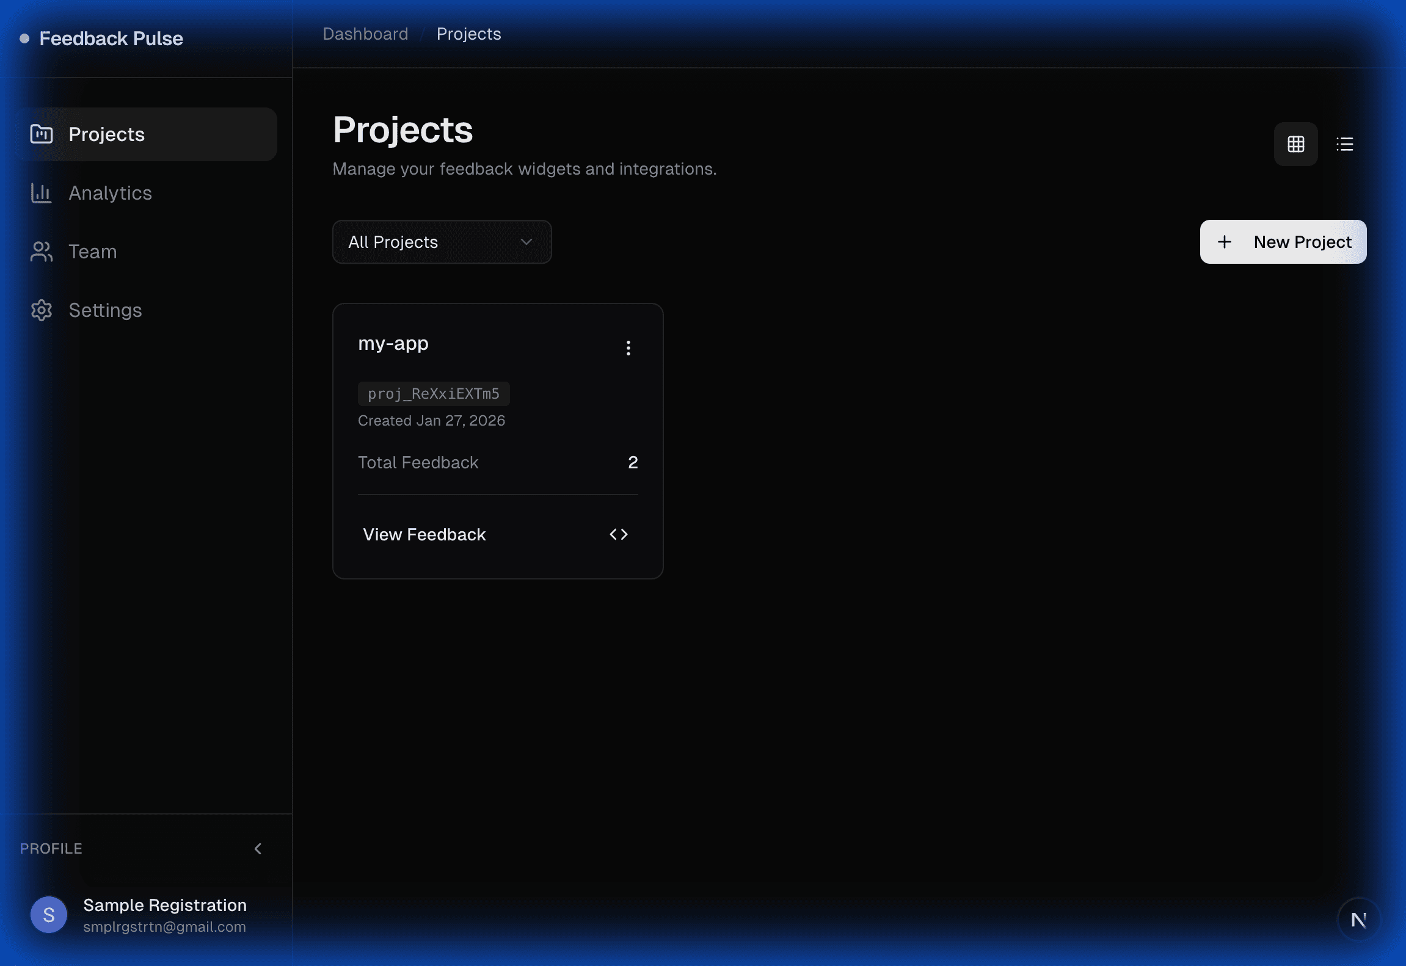Select the Projects breadcrumb item
Screen dimensions: 1406x966
pos(468,34)
